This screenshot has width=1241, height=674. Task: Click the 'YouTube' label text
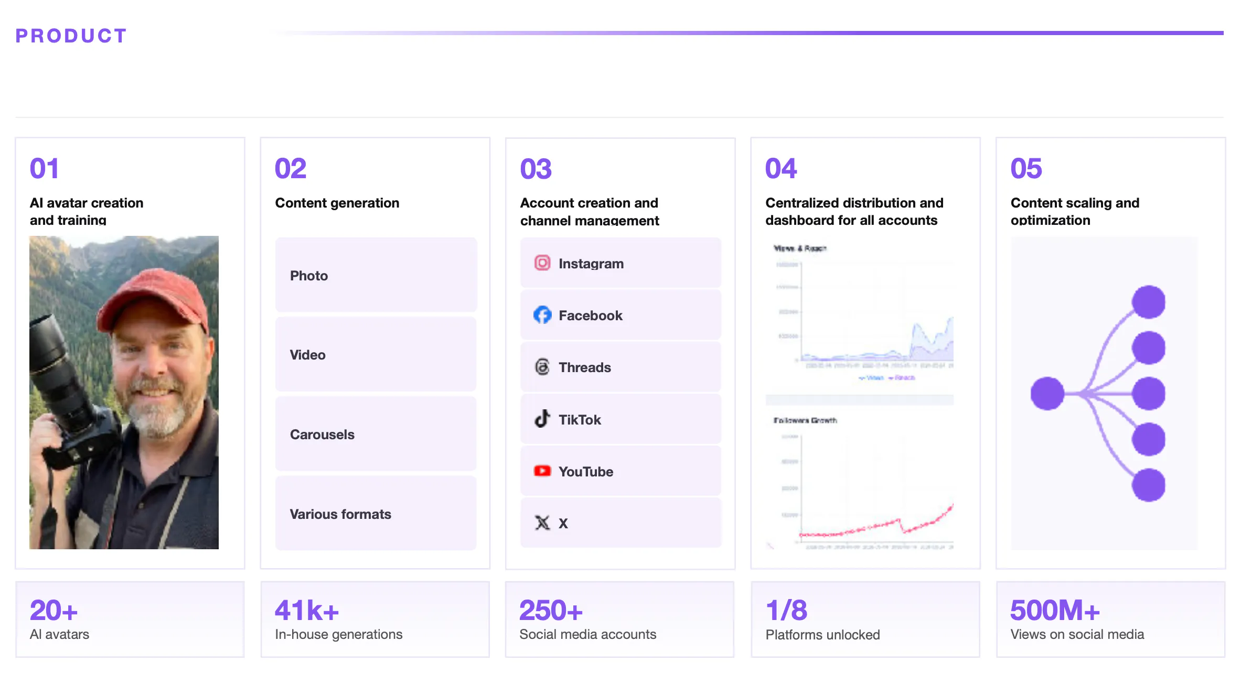[586, 472]
